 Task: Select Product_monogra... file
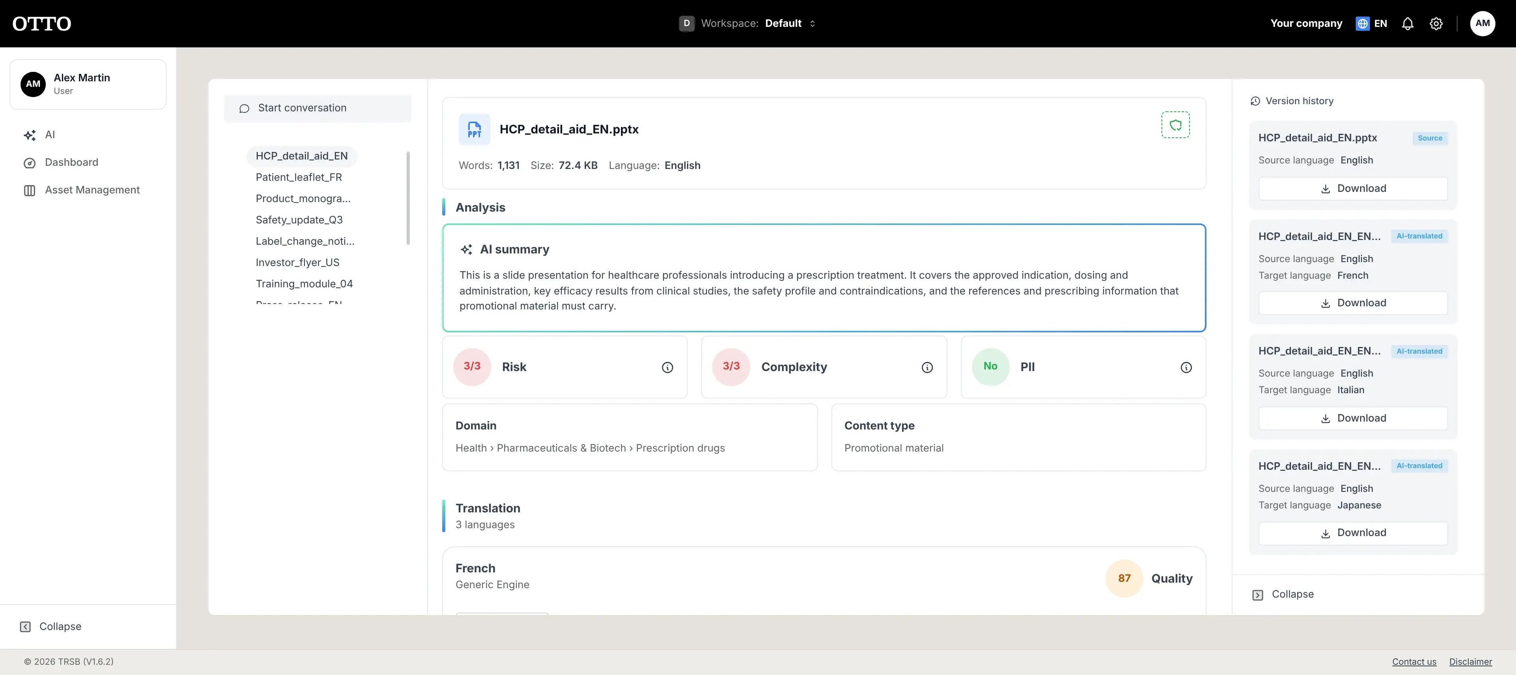[303, 198]
